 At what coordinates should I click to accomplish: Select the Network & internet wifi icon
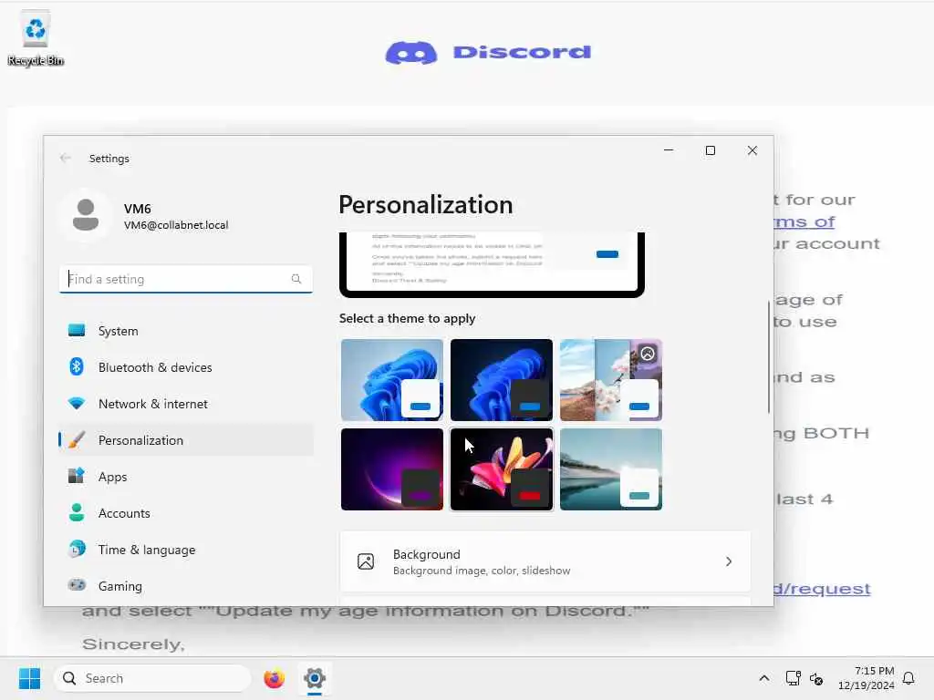point(77,404)
